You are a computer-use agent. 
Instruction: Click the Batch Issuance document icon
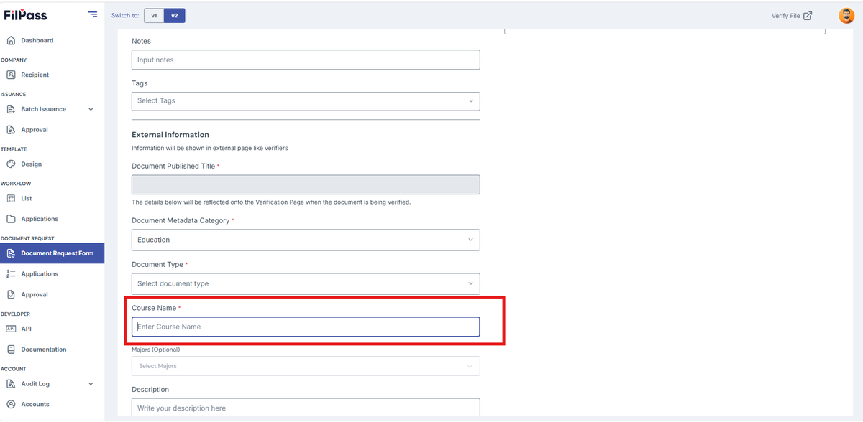point(11,109)
